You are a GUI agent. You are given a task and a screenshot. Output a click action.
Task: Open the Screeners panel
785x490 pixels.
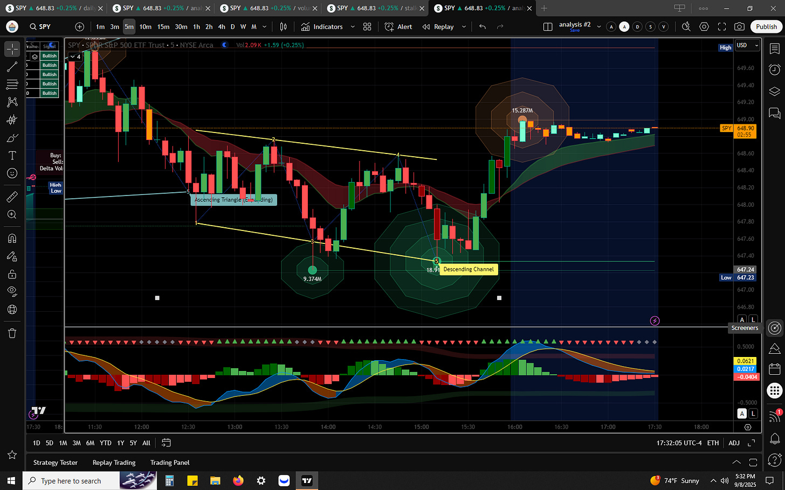[x=774, y=328]
